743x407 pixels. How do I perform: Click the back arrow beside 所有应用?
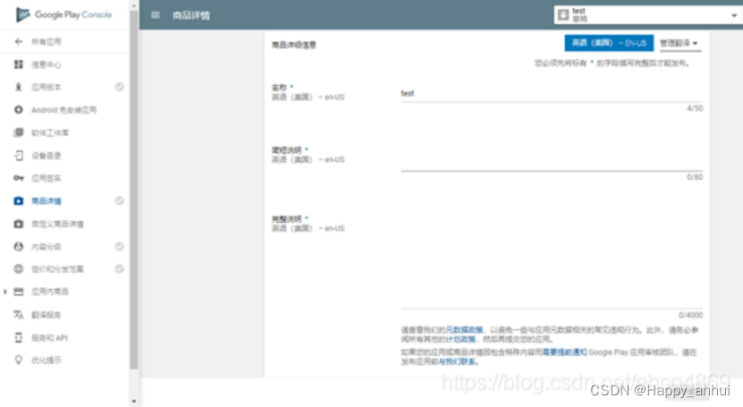[19, 42]
